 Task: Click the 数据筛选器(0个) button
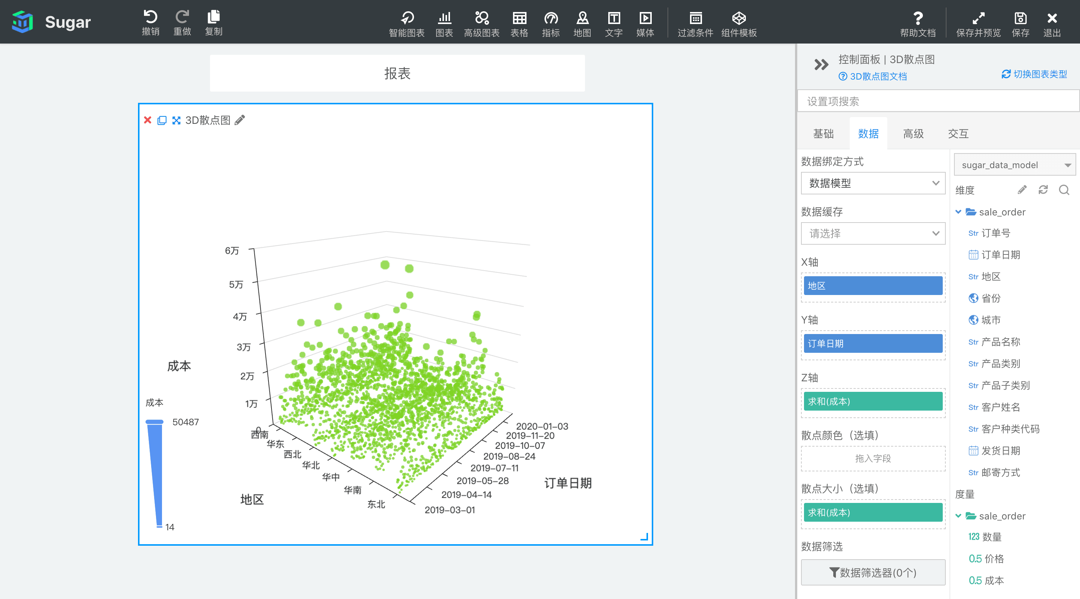[x=873, y=572]
